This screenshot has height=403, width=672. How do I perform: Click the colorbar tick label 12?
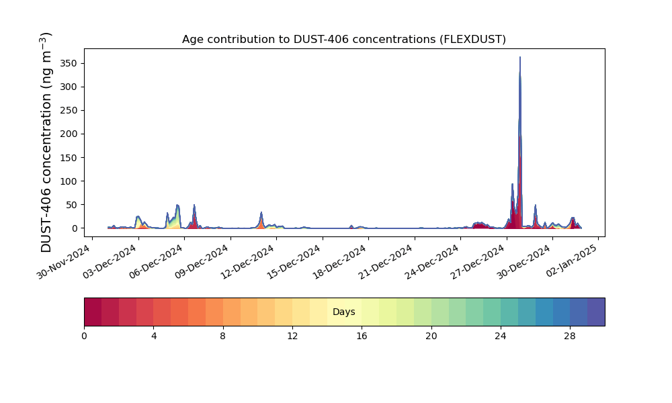coord(292,337)
